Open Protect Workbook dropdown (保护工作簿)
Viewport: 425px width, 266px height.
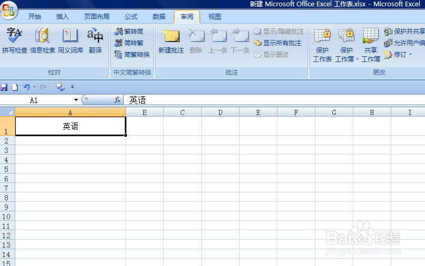(x=347, y=45)
